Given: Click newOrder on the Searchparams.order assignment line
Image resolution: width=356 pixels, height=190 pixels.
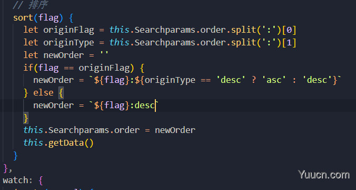Looking at the screenshot, I should click(175, 130).
